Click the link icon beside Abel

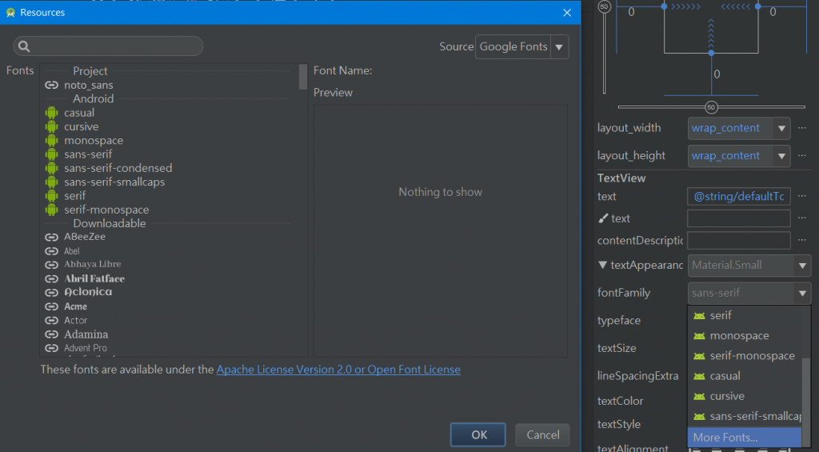pyautogui.click(x=51, y=251)
